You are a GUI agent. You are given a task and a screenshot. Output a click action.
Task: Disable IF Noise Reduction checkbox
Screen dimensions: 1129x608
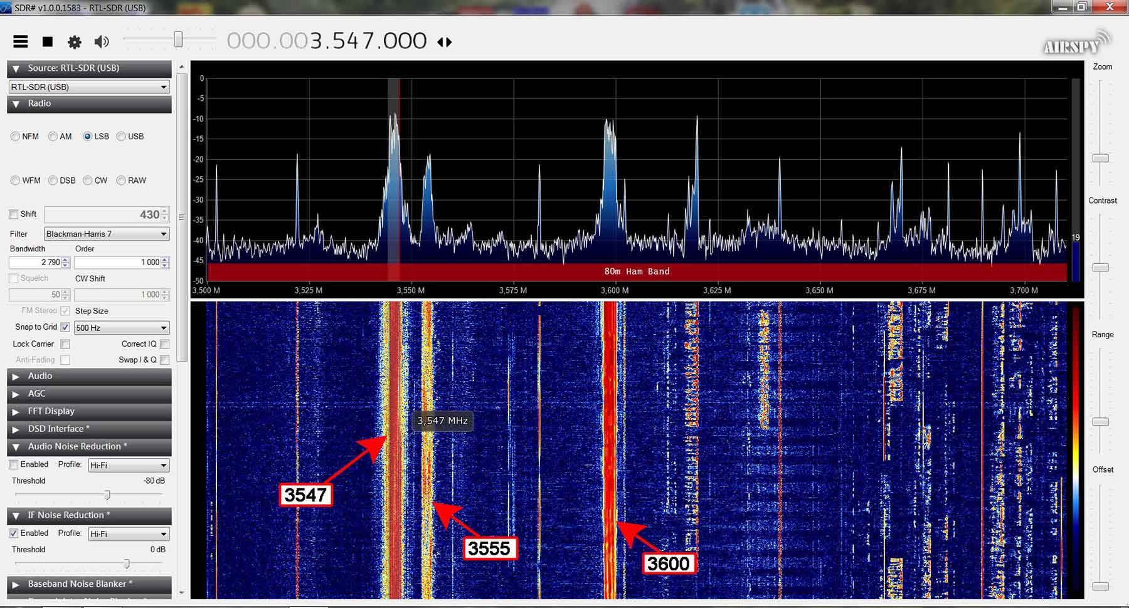pyautogui.click(x=14, y=533)
